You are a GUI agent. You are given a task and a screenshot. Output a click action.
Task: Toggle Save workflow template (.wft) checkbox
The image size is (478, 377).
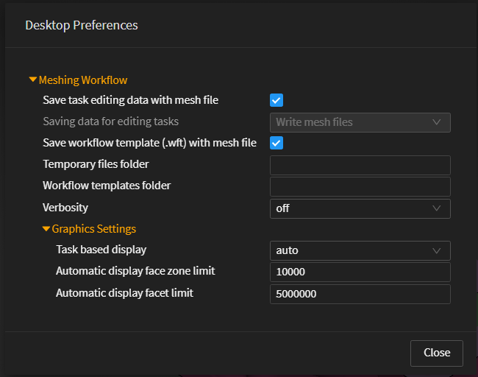pyautogui.click(x=277, y=143)
